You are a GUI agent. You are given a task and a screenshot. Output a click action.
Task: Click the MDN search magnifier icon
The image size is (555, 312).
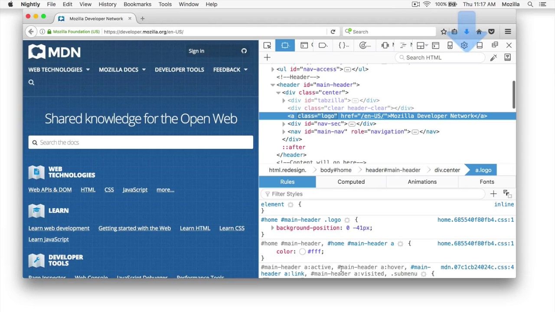pos(31,82)
